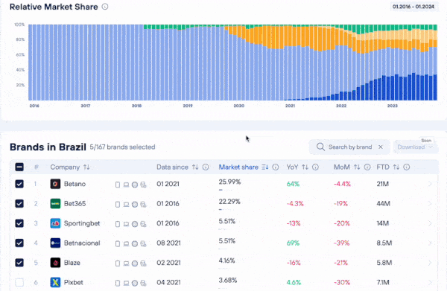The image size is (447, 291).
Task: Click the Betnacional company name
Action: (x=82, y=243)
